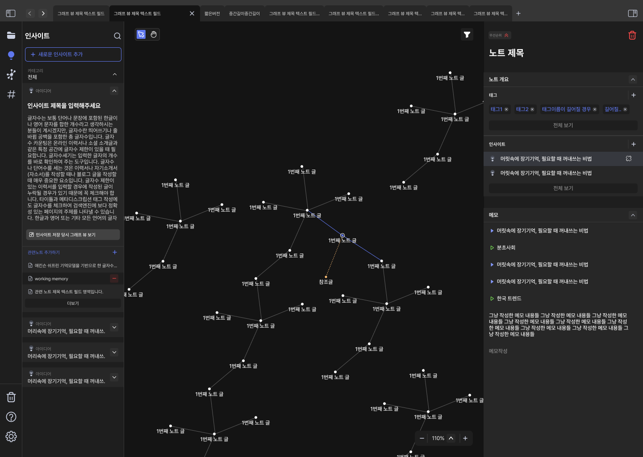Open the graph view icon in left rail
The width and height of the screenshot is (643, 457).
(11, 75)
